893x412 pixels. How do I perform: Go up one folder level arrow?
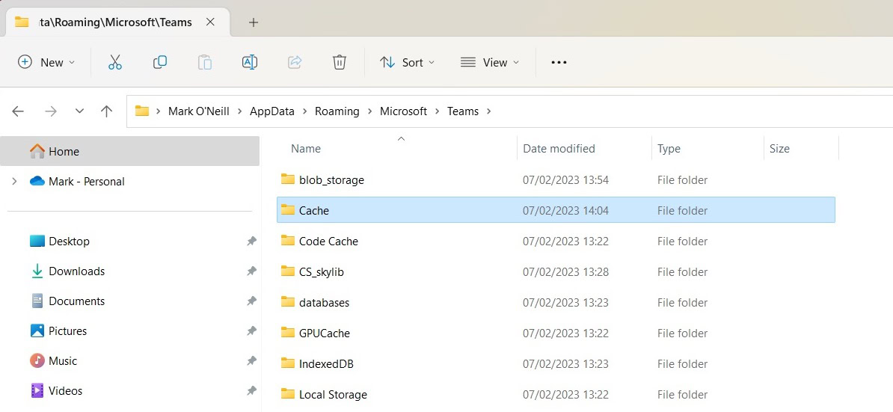(x=106, y=111)
